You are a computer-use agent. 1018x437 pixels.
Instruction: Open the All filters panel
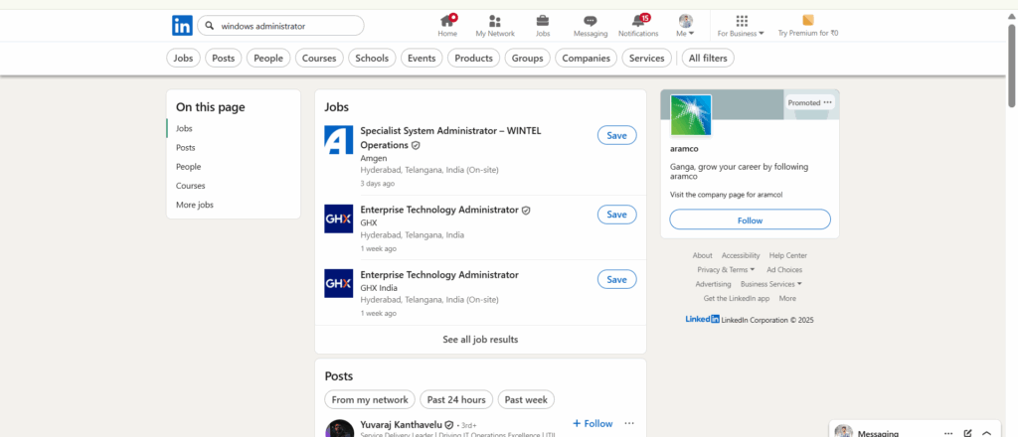(708, 59)
